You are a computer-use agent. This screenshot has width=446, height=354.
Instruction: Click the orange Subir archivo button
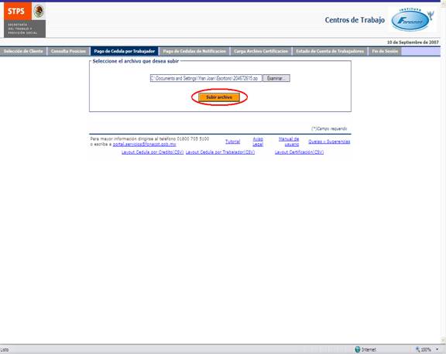[219, 97]
